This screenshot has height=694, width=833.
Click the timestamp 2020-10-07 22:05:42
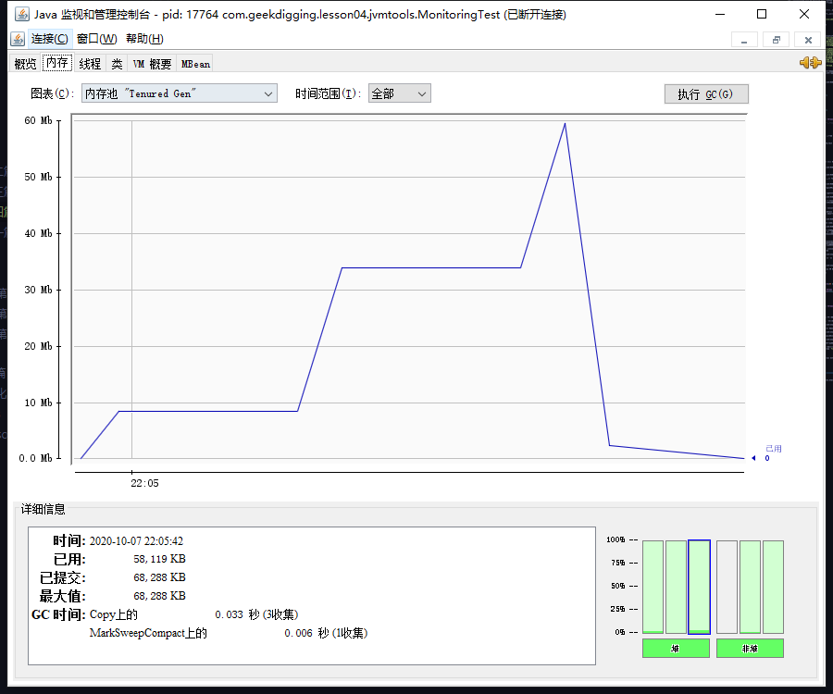point(136,541)
